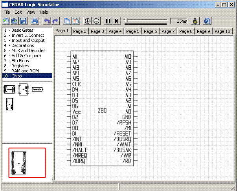Step the simulation forward
237x191 pixels.
[x=117, y=21]
